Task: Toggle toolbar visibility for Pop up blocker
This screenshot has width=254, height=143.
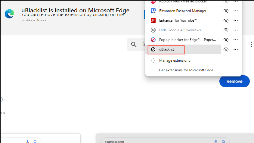Action: pyautogui.click(x=226, y=40)
